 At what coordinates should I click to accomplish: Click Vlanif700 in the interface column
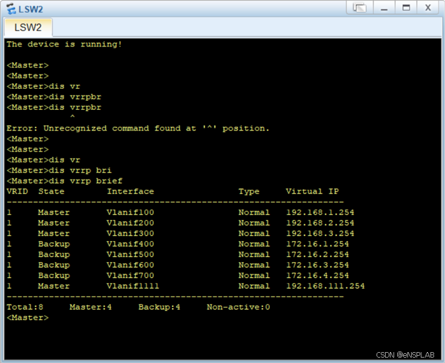pyautogui.click(x=130, y=275)
